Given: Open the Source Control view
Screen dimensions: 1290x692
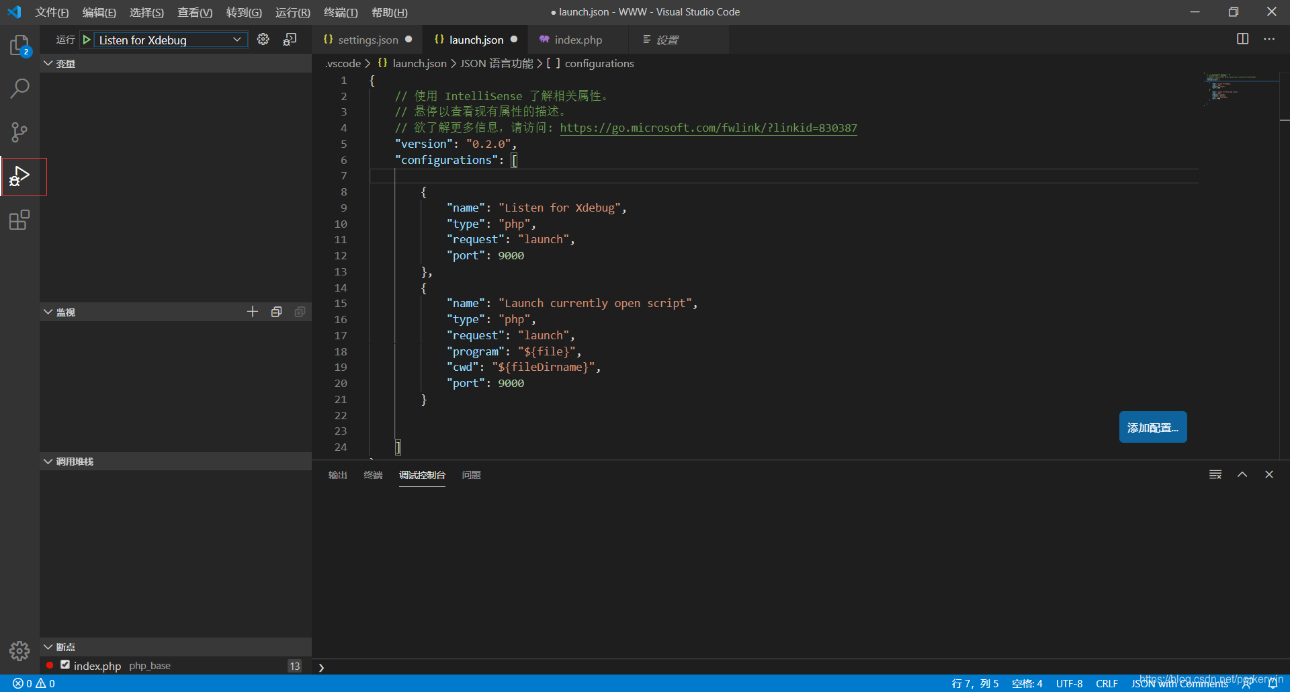Looking at the screenshot, I should pyautogui.click(x=19, y=132).
